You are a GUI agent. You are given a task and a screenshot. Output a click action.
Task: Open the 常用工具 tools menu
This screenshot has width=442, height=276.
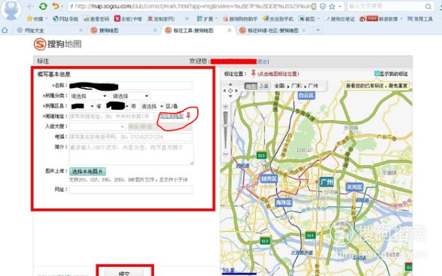coord(420,19)
